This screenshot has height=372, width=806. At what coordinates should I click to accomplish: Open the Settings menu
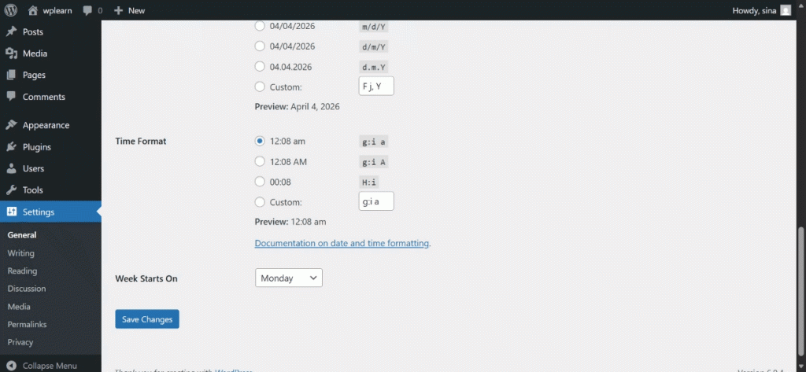tap(39, 212)
